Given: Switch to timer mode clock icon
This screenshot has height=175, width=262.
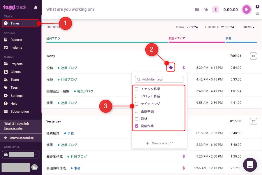Looking at the screenshot, I should tap(257, 7).
